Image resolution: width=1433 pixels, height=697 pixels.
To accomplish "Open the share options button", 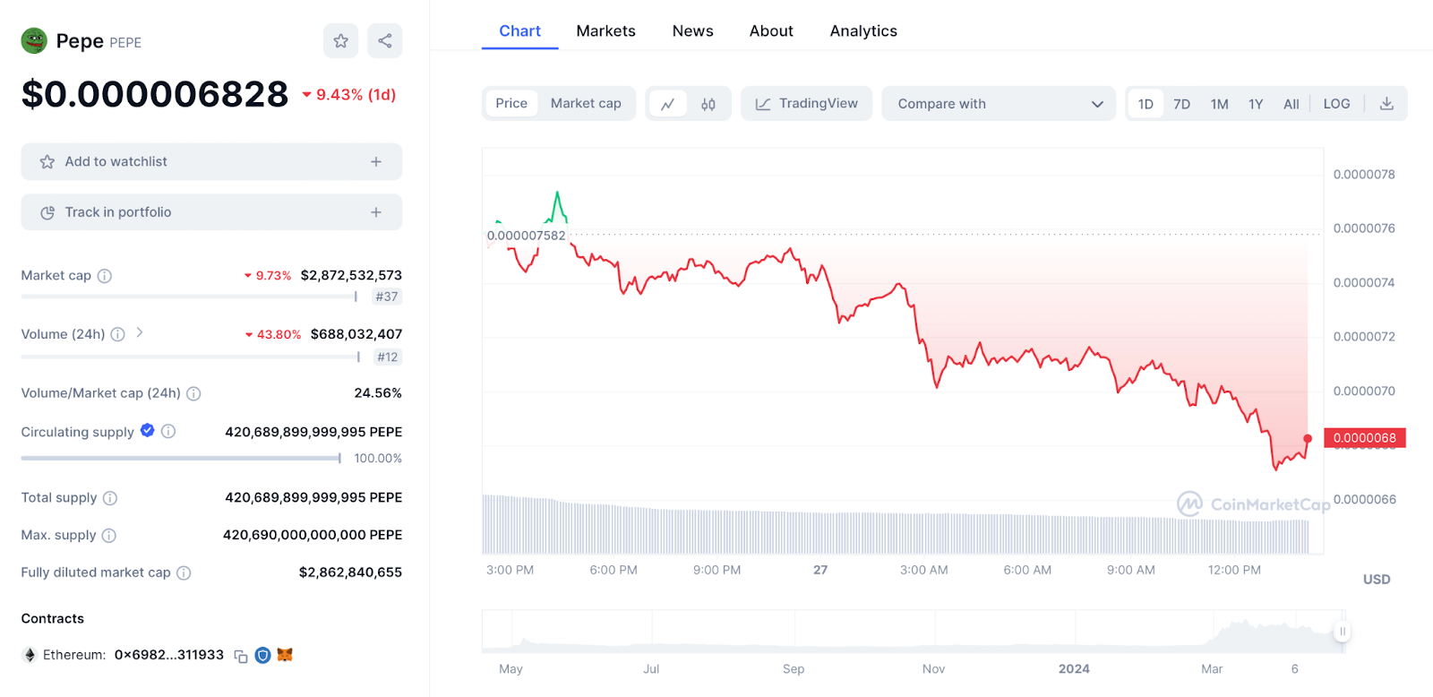I will pos(385,41).
